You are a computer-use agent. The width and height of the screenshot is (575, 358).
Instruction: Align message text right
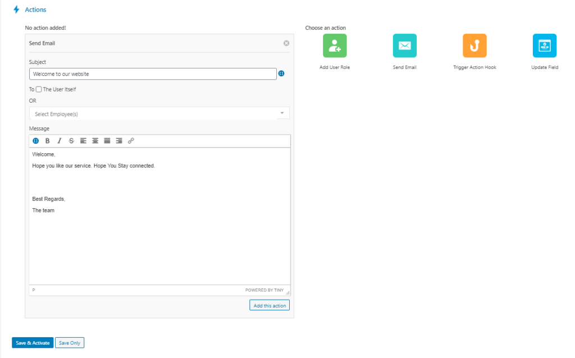pos(119,141)
